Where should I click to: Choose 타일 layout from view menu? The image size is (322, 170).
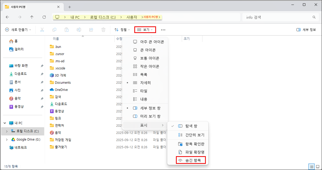click(x=144, y=91)
